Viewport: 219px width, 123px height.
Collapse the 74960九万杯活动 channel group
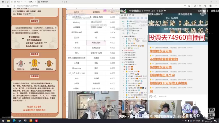click(x=122, y=36)
